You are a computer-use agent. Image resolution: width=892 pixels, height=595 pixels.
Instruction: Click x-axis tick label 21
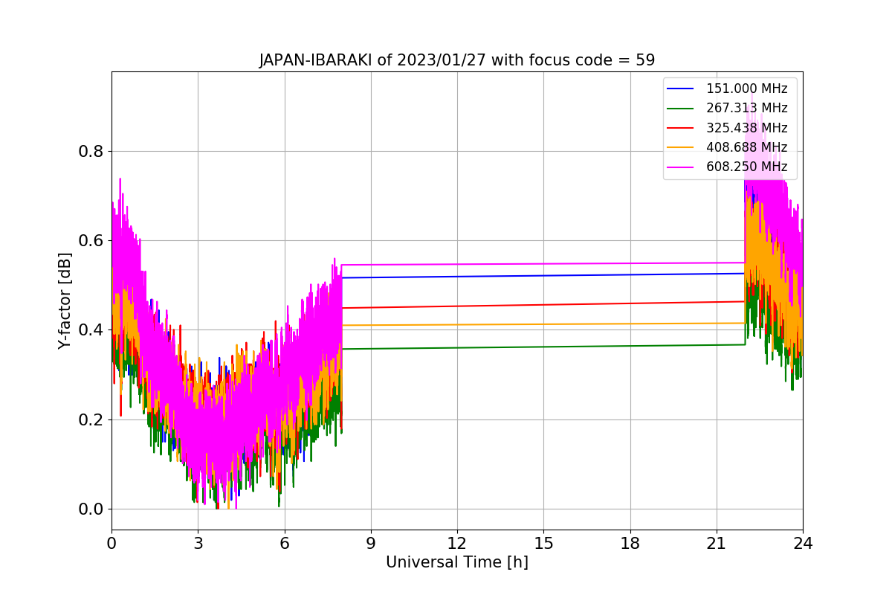pyautogui.click(x=717, y=543)
